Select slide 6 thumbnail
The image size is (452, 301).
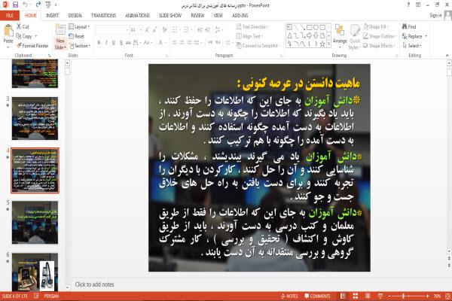click(35, 272)
